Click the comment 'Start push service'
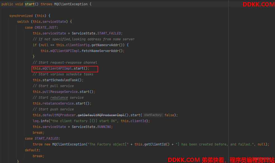 tap(53, 109)
